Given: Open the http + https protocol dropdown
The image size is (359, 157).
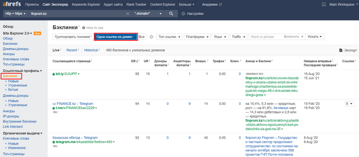Looking at the screenshot, I should (16, 14).
